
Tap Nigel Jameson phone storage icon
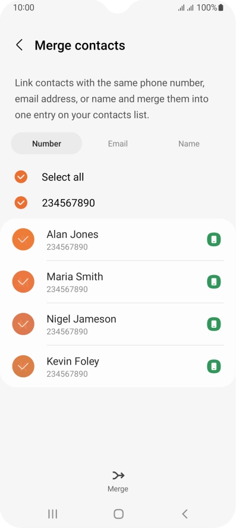214,324
